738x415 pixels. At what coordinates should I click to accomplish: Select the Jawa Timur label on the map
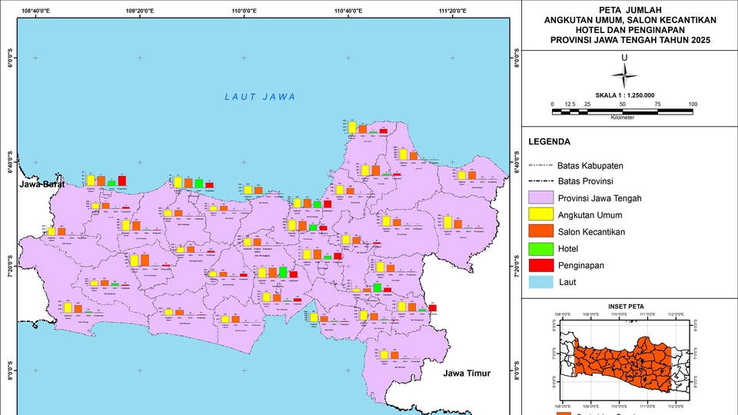pos(467,373)
